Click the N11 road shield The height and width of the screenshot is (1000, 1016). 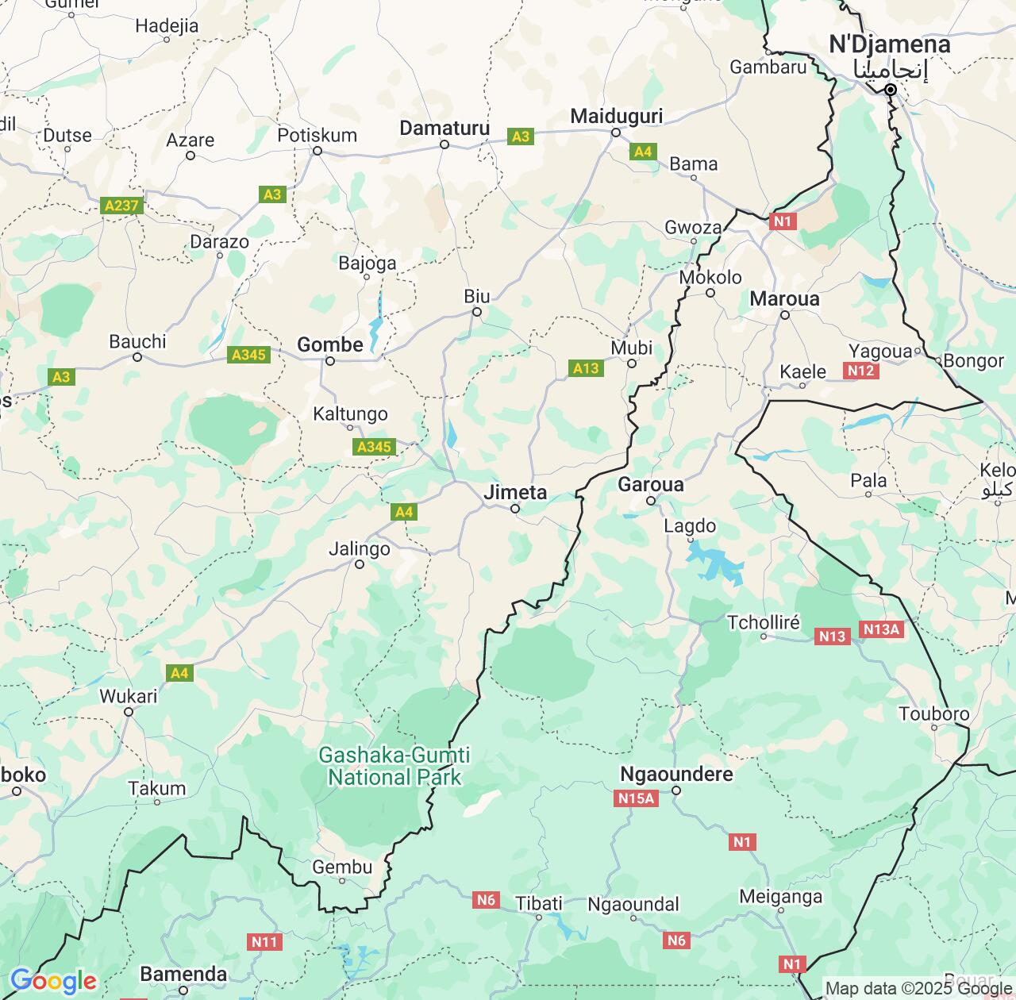click(264, 942)
